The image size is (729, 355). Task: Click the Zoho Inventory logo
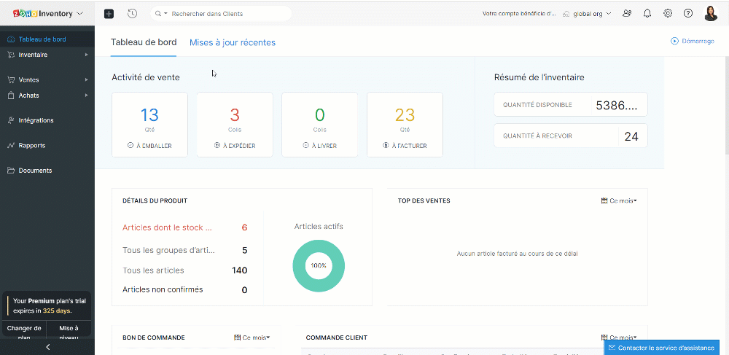43,13
